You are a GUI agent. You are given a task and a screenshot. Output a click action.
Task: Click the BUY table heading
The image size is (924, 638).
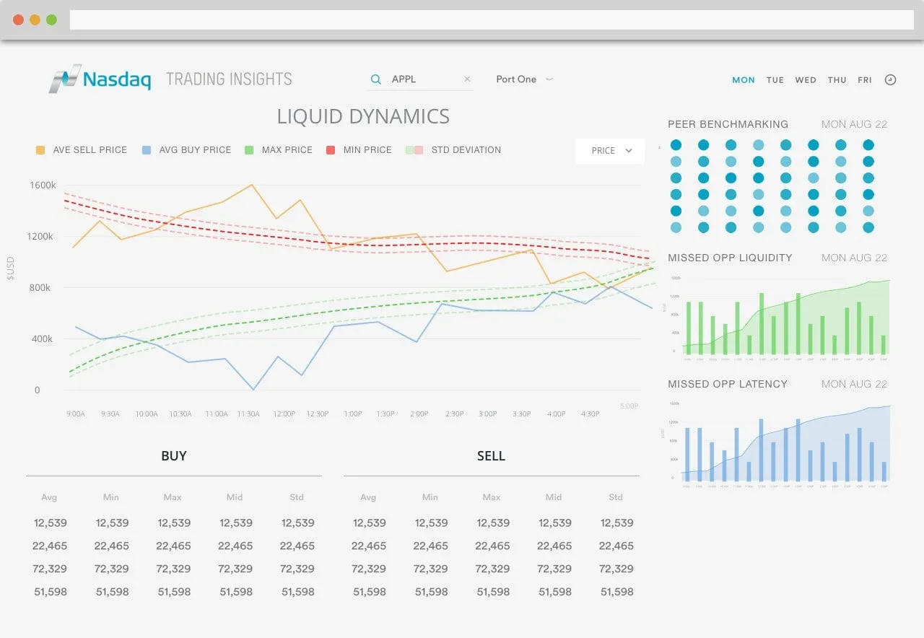coord(174,456)
